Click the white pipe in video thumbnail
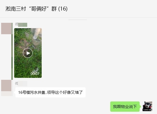This screenshot has width=157, height=114. (37, 34)
